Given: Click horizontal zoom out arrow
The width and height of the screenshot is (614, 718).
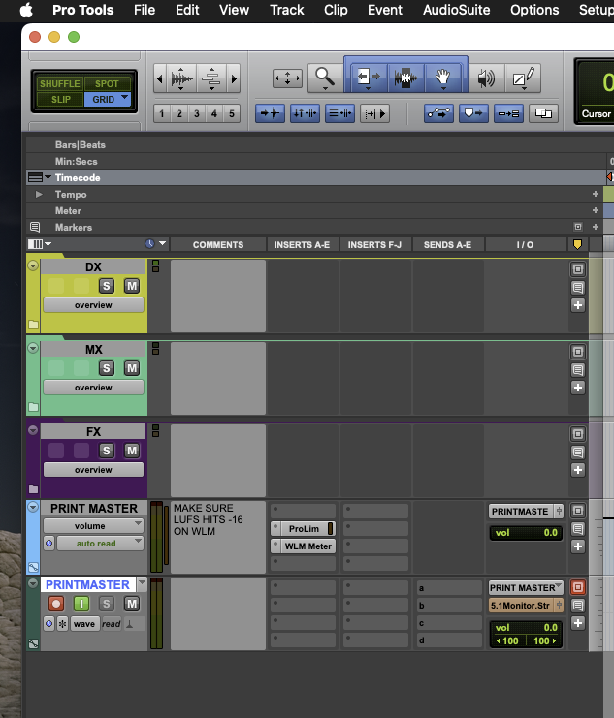Looking at the screenshot, I should [160, 78].
